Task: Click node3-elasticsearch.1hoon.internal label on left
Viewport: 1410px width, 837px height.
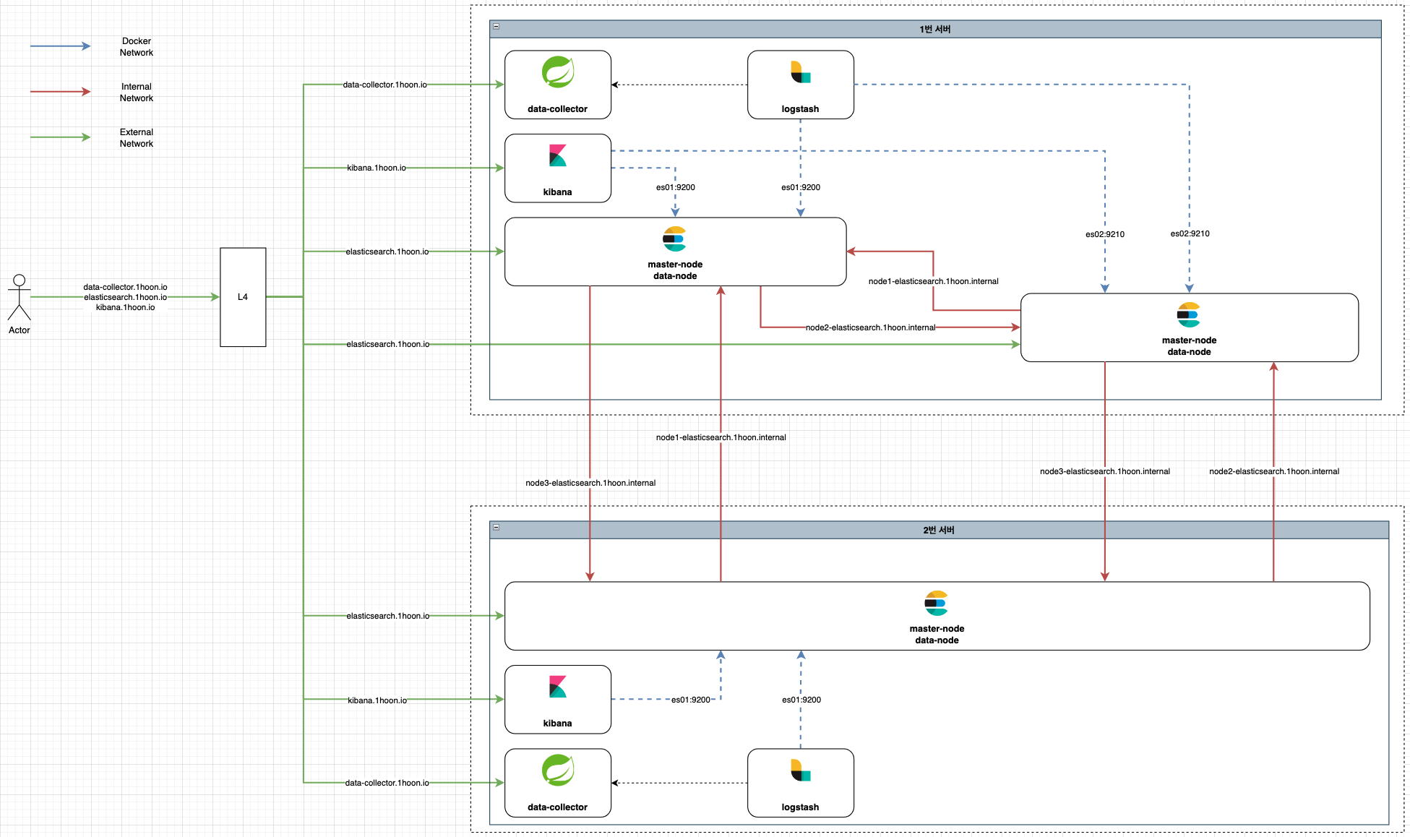Action: pos(590,483)
